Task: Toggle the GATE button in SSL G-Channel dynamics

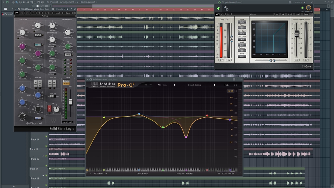Action: (68, 55)
